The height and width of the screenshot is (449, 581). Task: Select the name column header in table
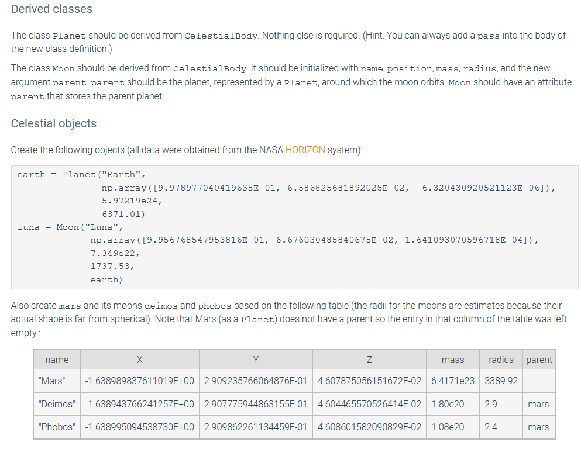click(x=56, y=360)
